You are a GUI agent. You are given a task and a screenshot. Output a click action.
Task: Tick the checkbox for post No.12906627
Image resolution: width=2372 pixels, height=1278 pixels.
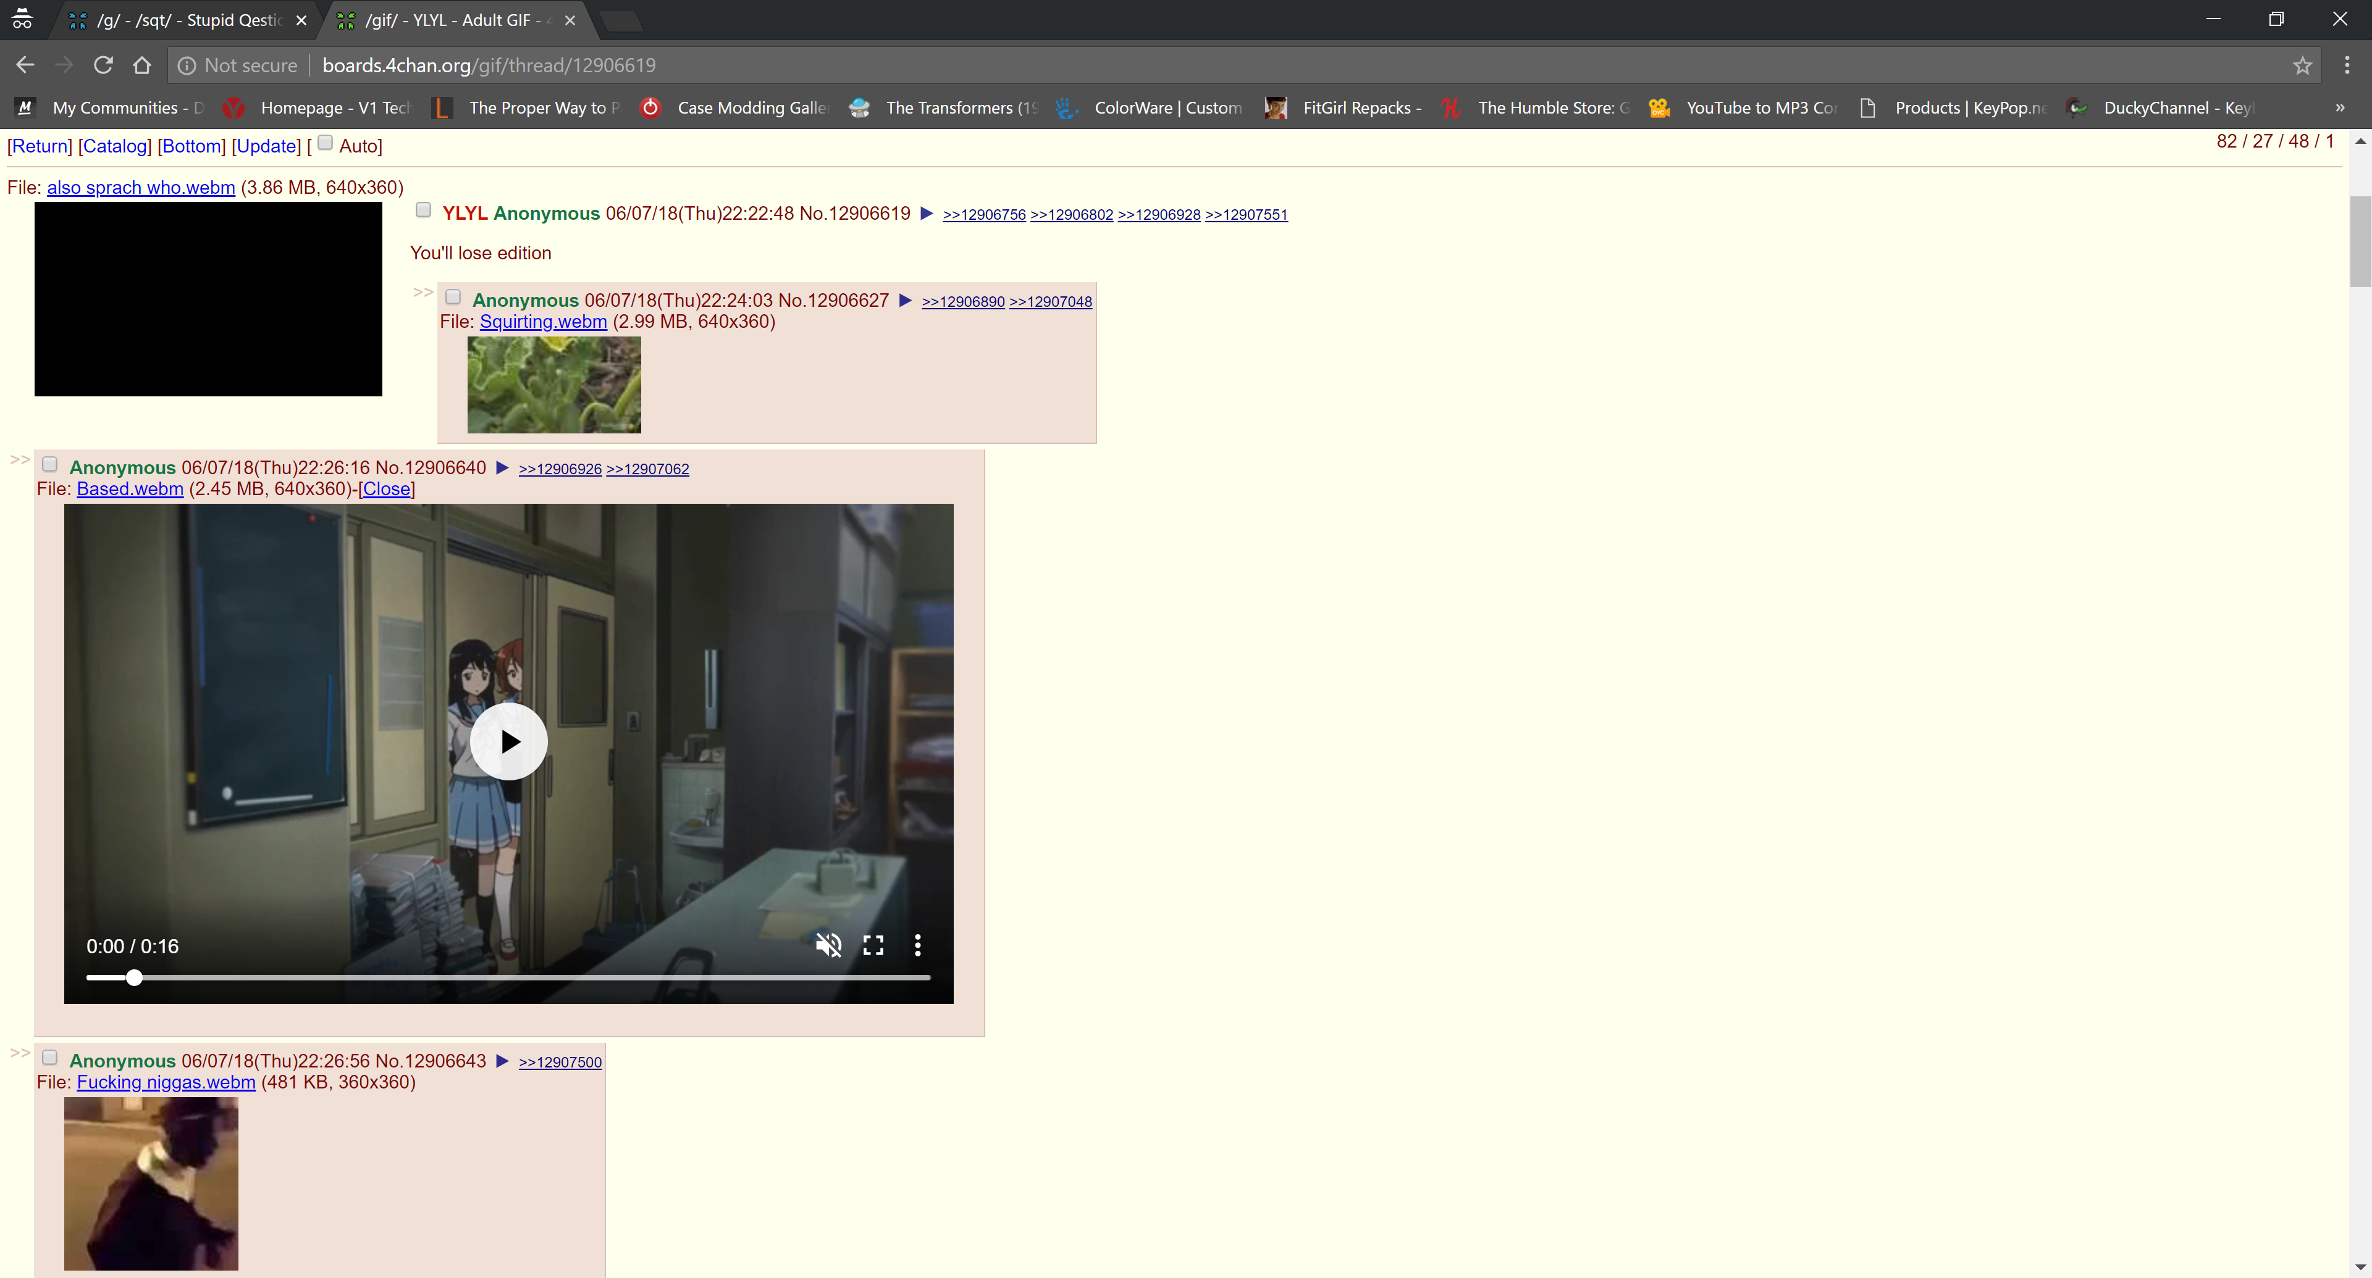click(453, 296)
